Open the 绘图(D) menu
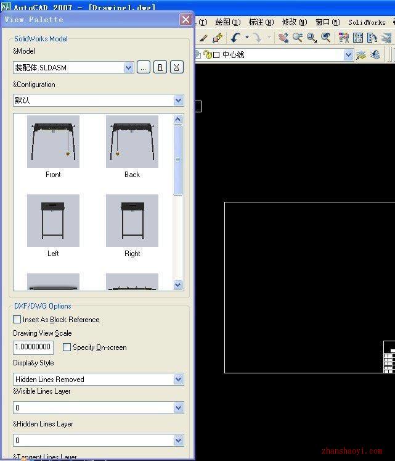The height and width of the screenshot is (461, 395). coord(228,22)
